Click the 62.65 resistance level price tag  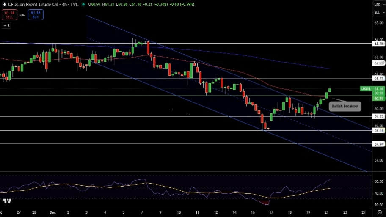(x=378, y=63)
